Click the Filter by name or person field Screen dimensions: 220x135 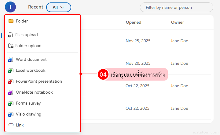click(x=177, y=7)
